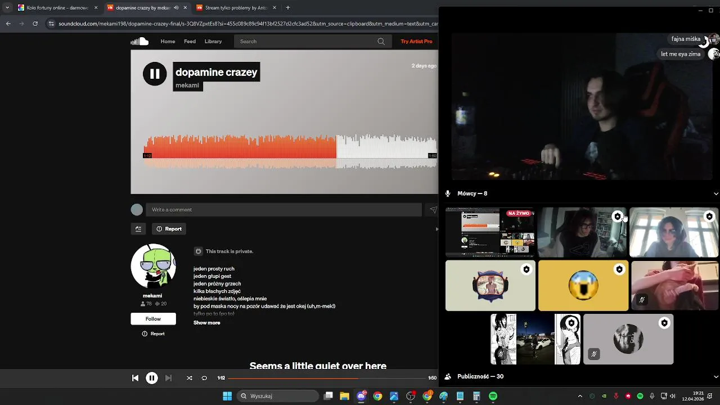Open the Home menu item
The height and width of the screenshot is (405, 720).
click(x=168, y=41)
